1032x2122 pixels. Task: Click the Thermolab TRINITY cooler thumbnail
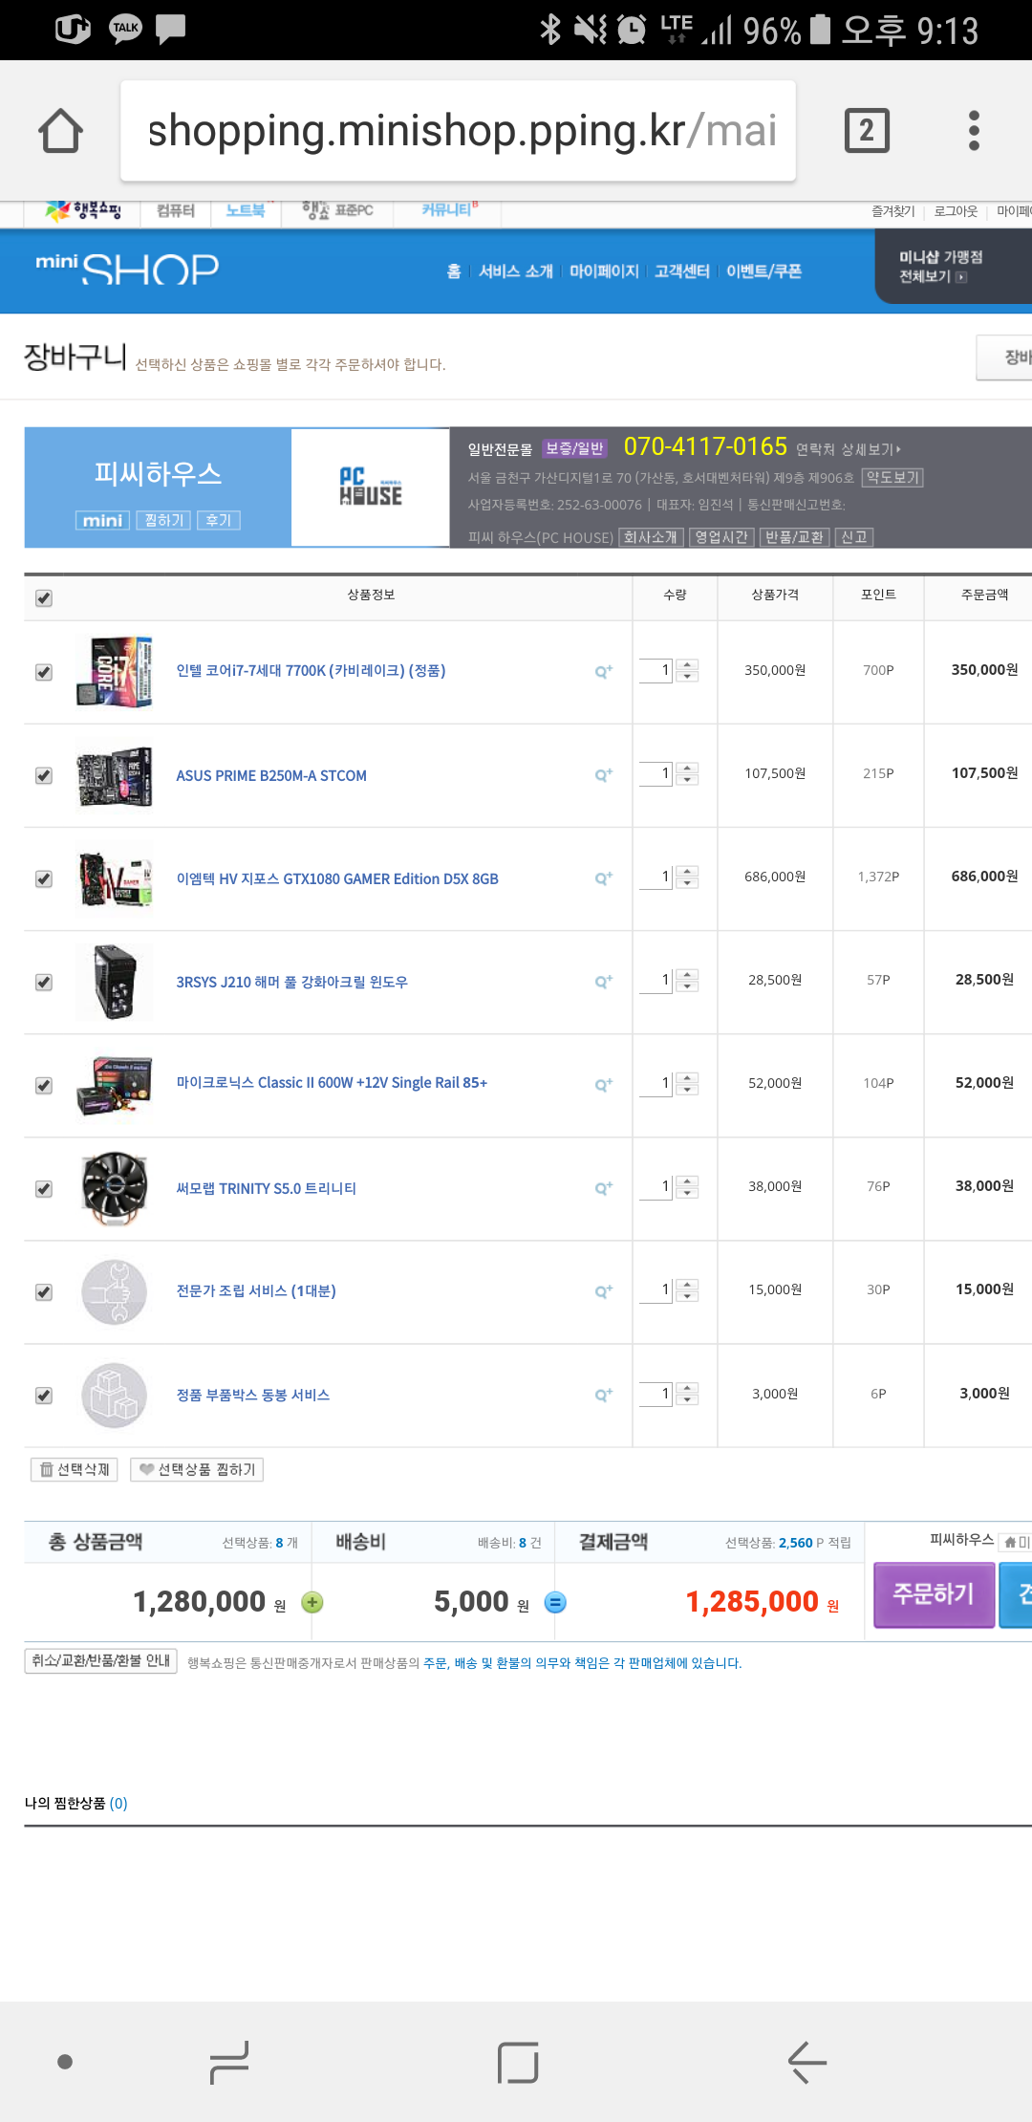coord(115,1188)
